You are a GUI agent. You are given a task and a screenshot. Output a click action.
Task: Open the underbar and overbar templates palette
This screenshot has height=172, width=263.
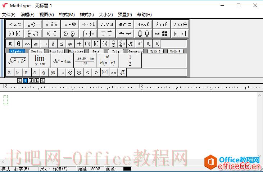pyautogui.click(x=107, y=33)
